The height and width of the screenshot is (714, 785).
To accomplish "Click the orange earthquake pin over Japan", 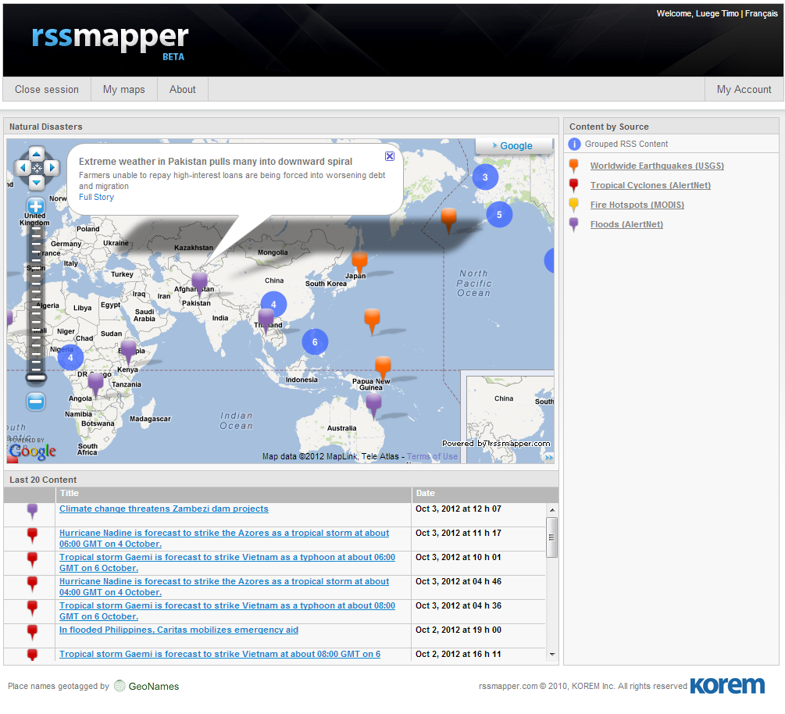I will 359,262.
